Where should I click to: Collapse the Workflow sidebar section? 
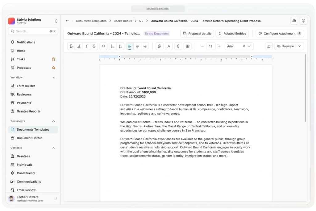(x=53, y=78)
